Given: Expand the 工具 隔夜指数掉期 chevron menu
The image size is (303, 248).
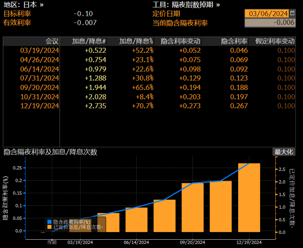Looking at the screenshot, I should (x=217, y=5).
